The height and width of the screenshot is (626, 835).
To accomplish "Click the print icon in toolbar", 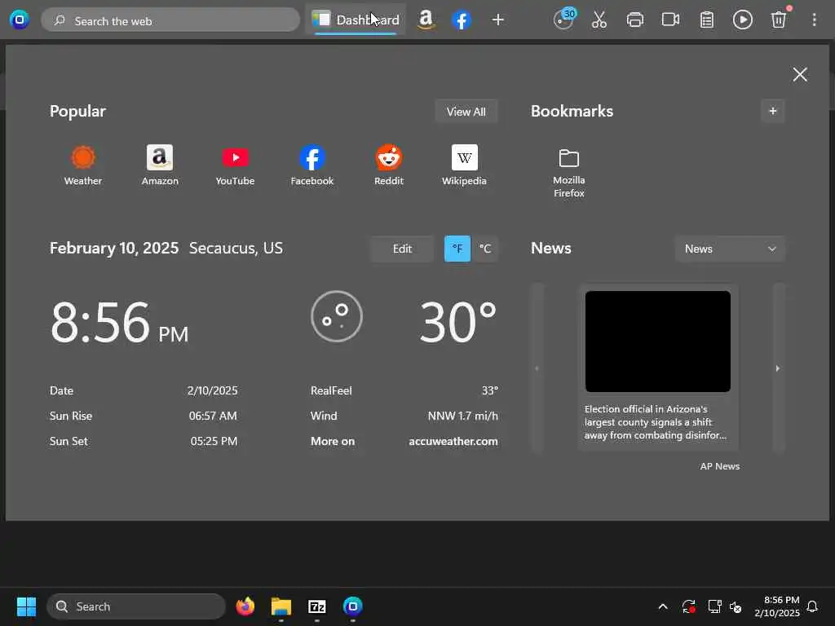I will point(634,20).
